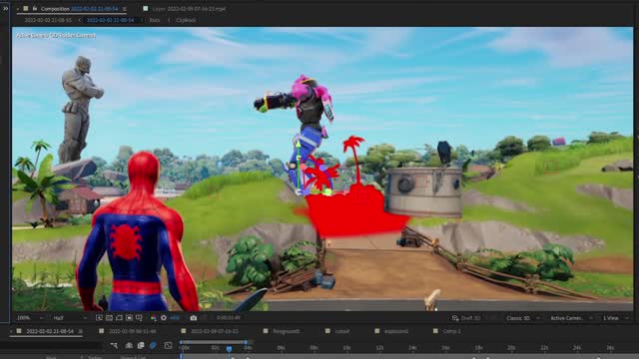Open the composition mini-flowchart icon
This screenshot has height=359, width=639.
coord(114,346)
